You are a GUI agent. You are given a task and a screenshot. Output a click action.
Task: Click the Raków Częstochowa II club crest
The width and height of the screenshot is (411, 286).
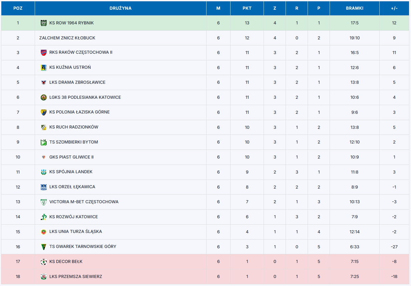click(43, 52)
